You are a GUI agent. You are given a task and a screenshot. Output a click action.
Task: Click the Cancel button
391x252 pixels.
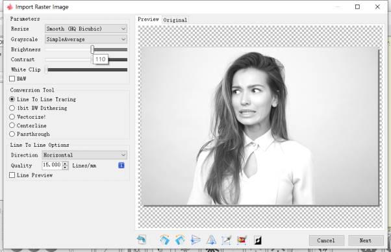(x=327, y=240)
